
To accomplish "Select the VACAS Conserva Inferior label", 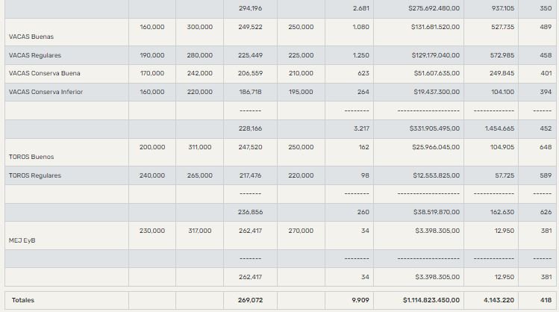I will (x=46, y=92).
